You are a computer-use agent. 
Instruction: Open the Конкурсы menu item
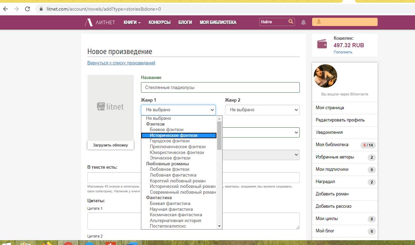159,22
